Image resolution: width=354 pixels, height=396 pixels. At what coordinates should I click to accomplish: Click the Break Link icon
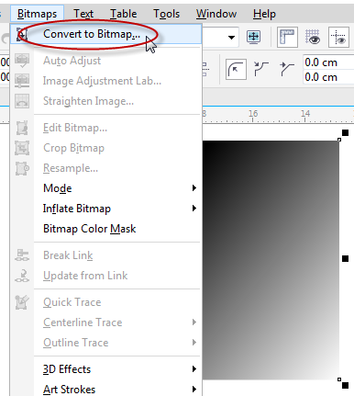pos(22,255)
